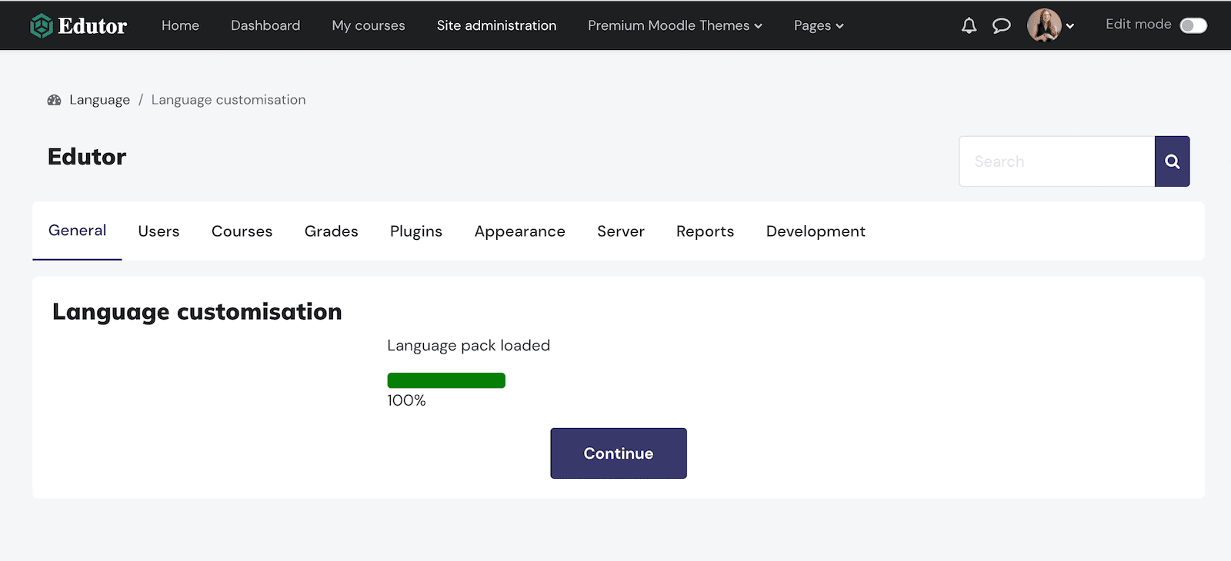Switch to the Users tab
The width and height of the screenshot is (1231, 561).
click(x=158, y=231)
